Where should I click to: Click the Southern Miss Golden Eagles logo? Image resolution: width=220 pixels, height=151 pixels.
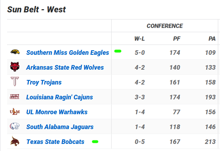click(15, 52)
